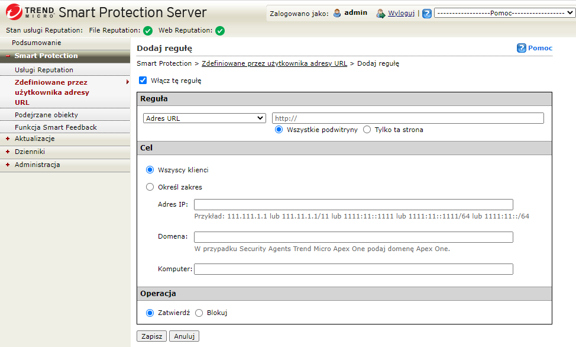The height and width of the screenshot is (347, 576).
Task: Choose the Blokuj operation radio button
Action: click(x=199, y=313)
